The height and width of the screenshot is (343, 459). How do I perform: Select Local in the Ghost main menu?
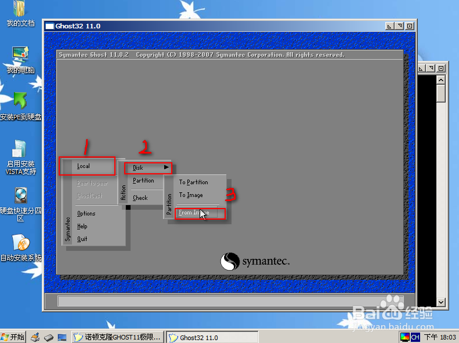83,166
